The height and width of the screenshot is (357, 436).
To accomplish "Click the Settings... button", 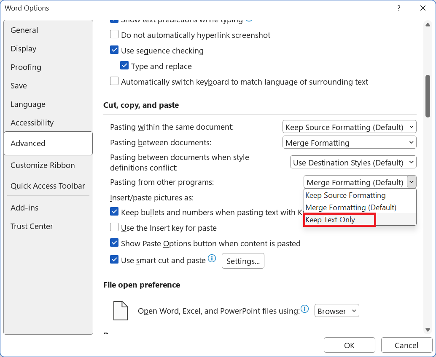I will 243,261.
